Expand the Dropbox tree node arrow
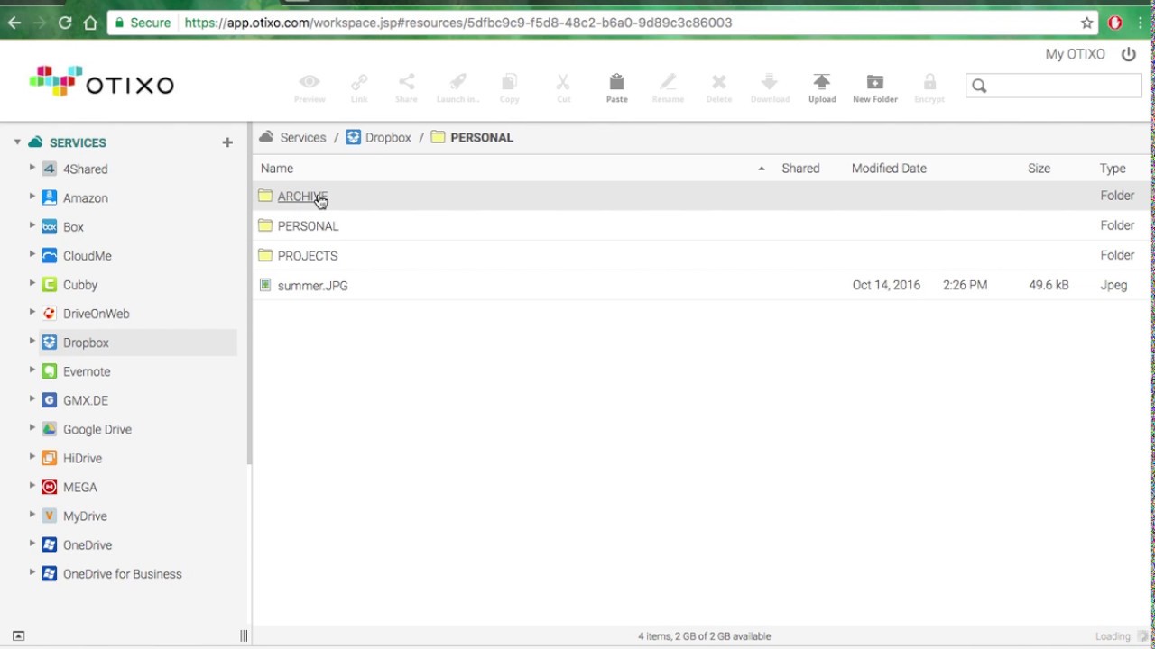 pos(32,342)
